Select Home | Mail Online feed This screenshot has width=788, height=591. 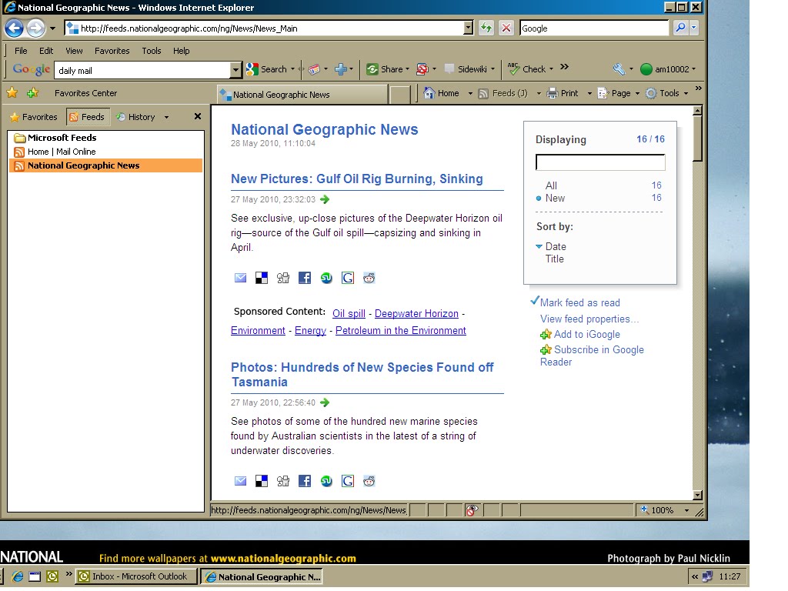click(62, 152)
